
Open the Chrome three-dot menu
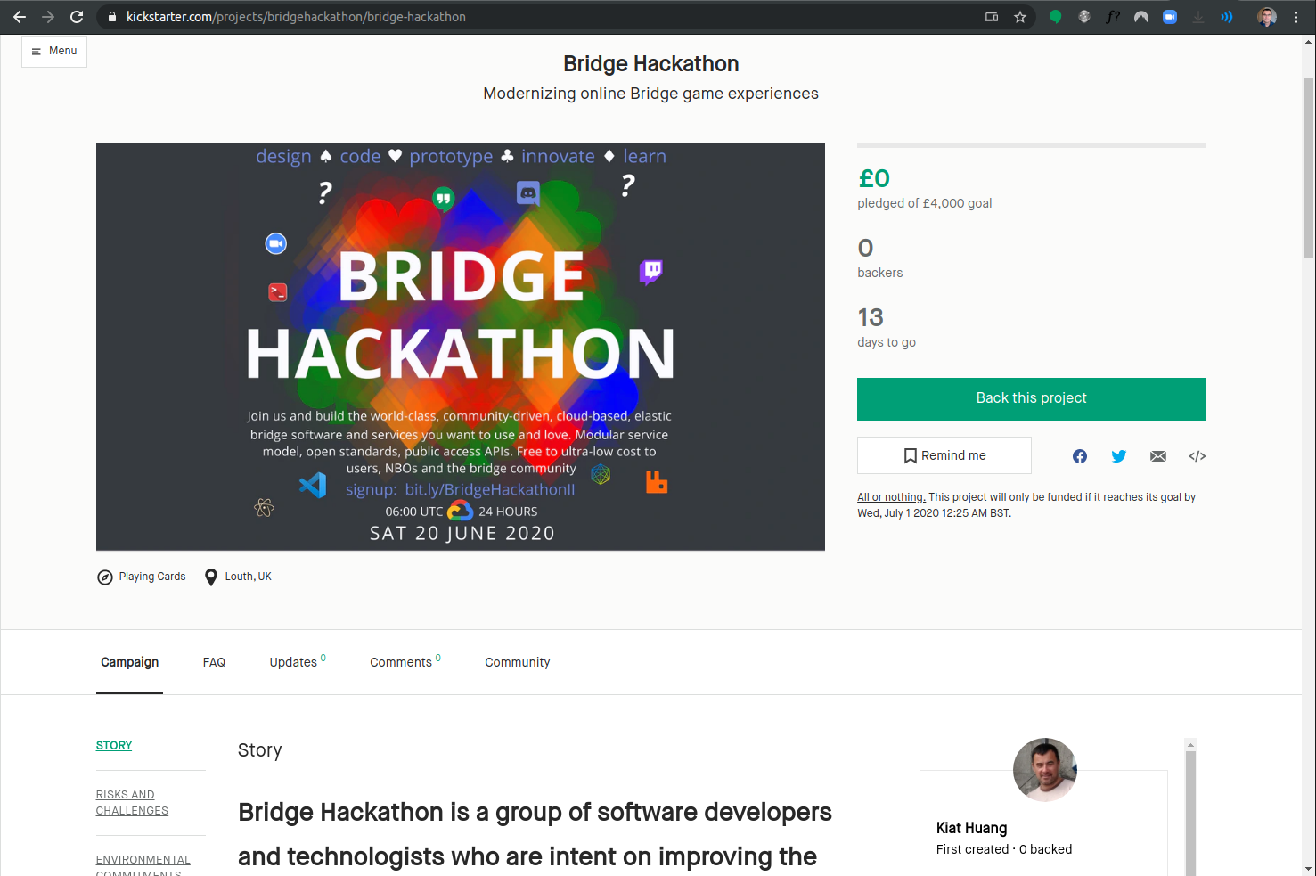coord(1296,17)
